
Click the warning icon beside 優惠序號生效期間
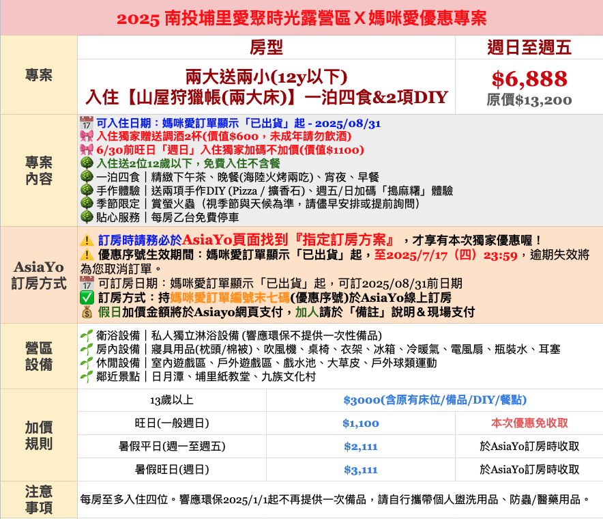(87, 255)
